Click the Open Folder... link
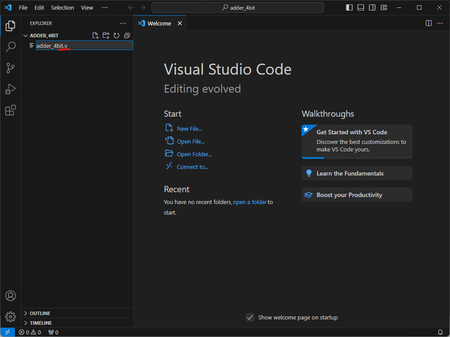Screen dimensions: 450x337 (x=194, y=154)
